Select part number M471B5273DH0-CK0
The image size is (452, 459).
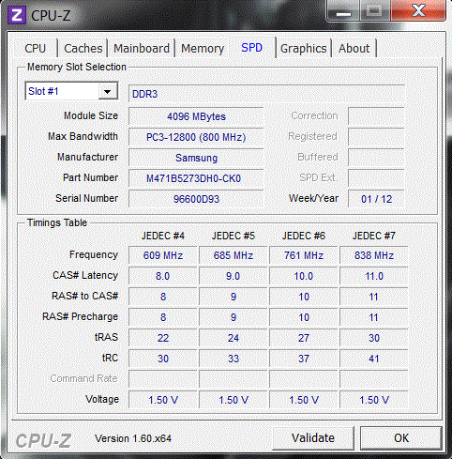(x=196, y=178)
